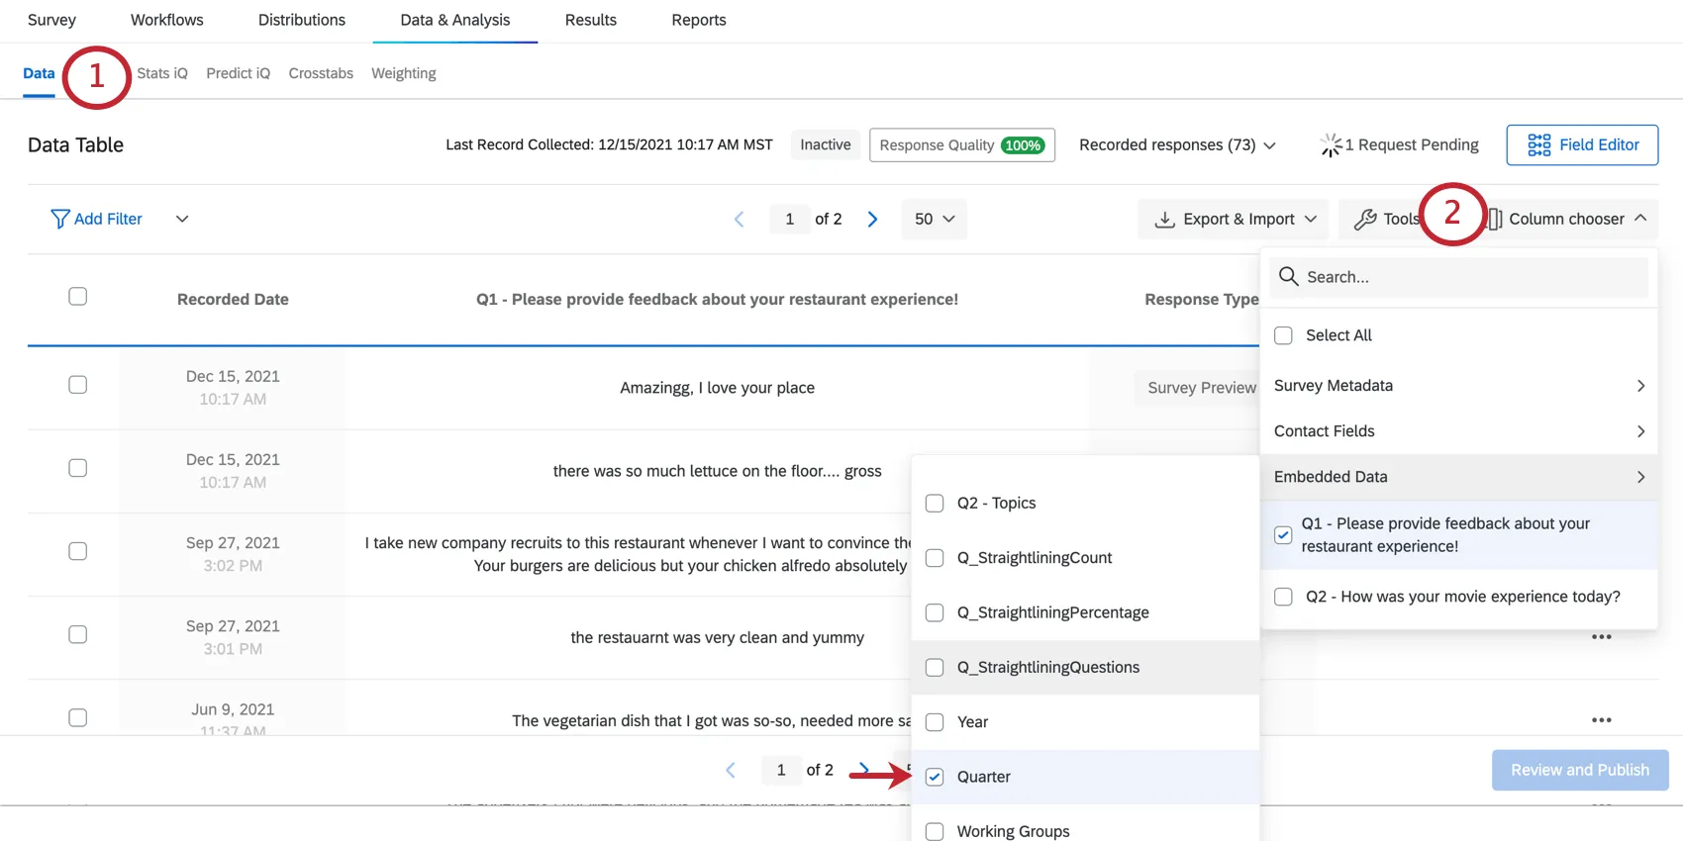Click the top page number input field

tap(789, 219)
